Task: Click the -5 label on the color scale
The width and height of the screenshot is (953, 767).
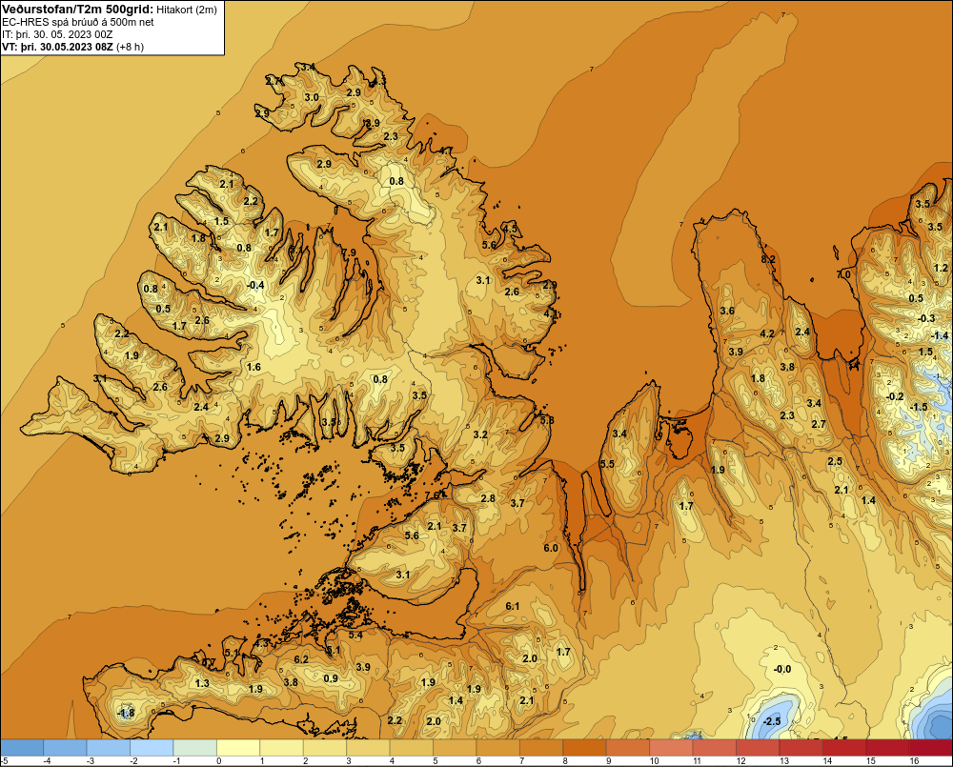Action: (x=4, y=761)
